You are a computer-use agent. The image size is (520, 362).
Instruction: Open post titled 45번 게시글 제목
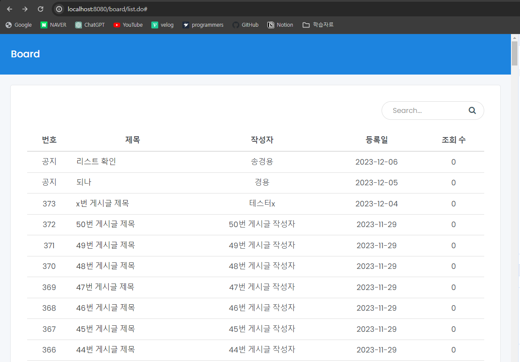(105, 329)
